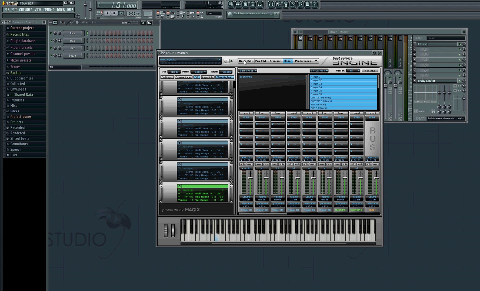Show the mixer window icon
The width and height of the screenshot is (480, 291).
tap(260, 5)
